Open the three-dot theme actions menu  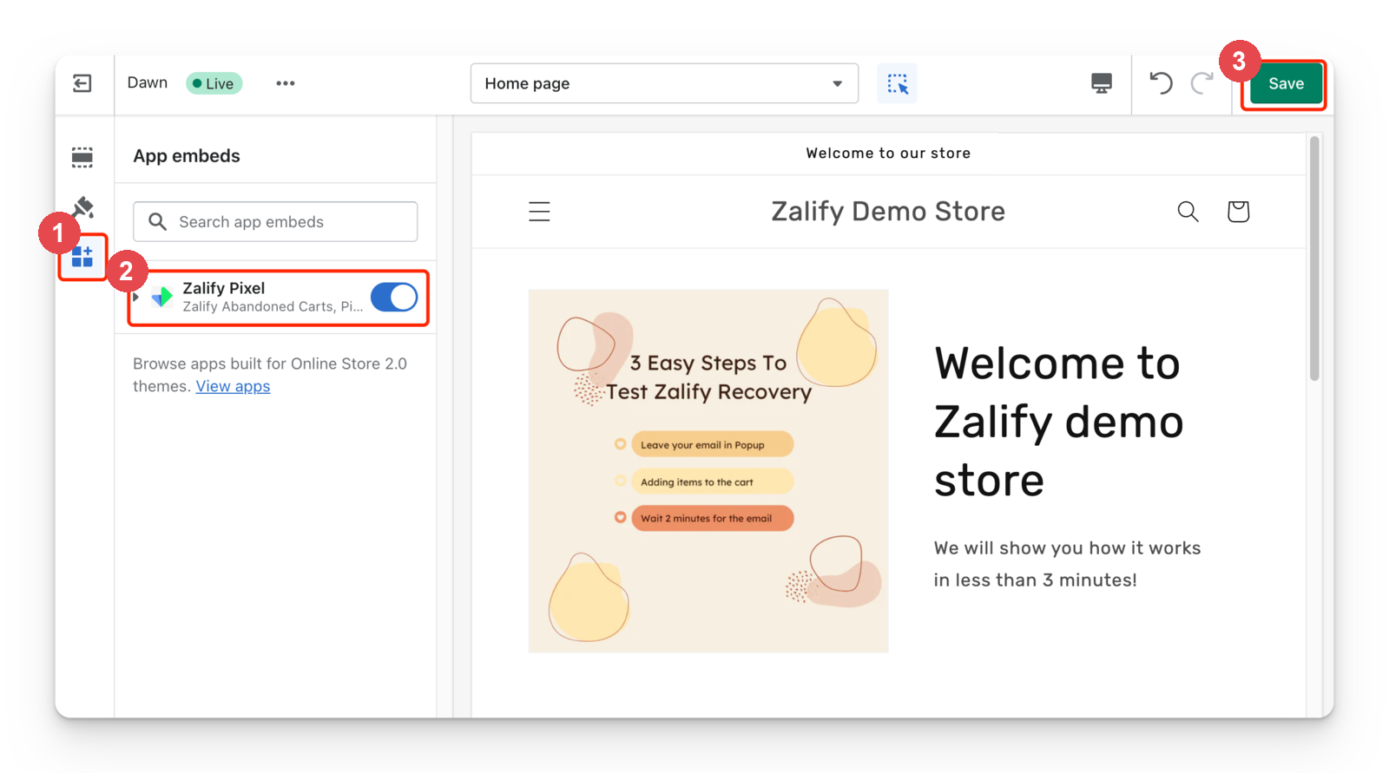pyautogui.click(x=286, y=83)
